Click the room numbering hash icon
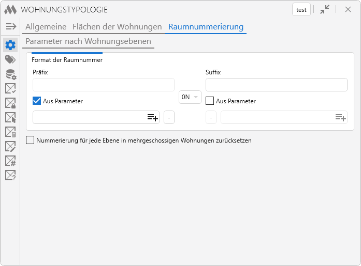This screenshot has width=361, height=266. pyautogui.click(x=10, y=161)
